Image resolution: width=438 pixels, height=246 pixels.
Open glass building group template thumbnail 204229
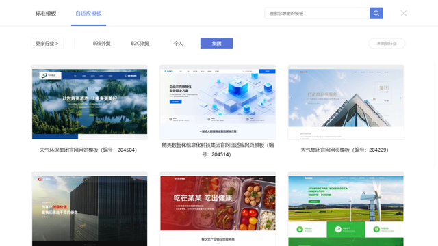(346, 102)
